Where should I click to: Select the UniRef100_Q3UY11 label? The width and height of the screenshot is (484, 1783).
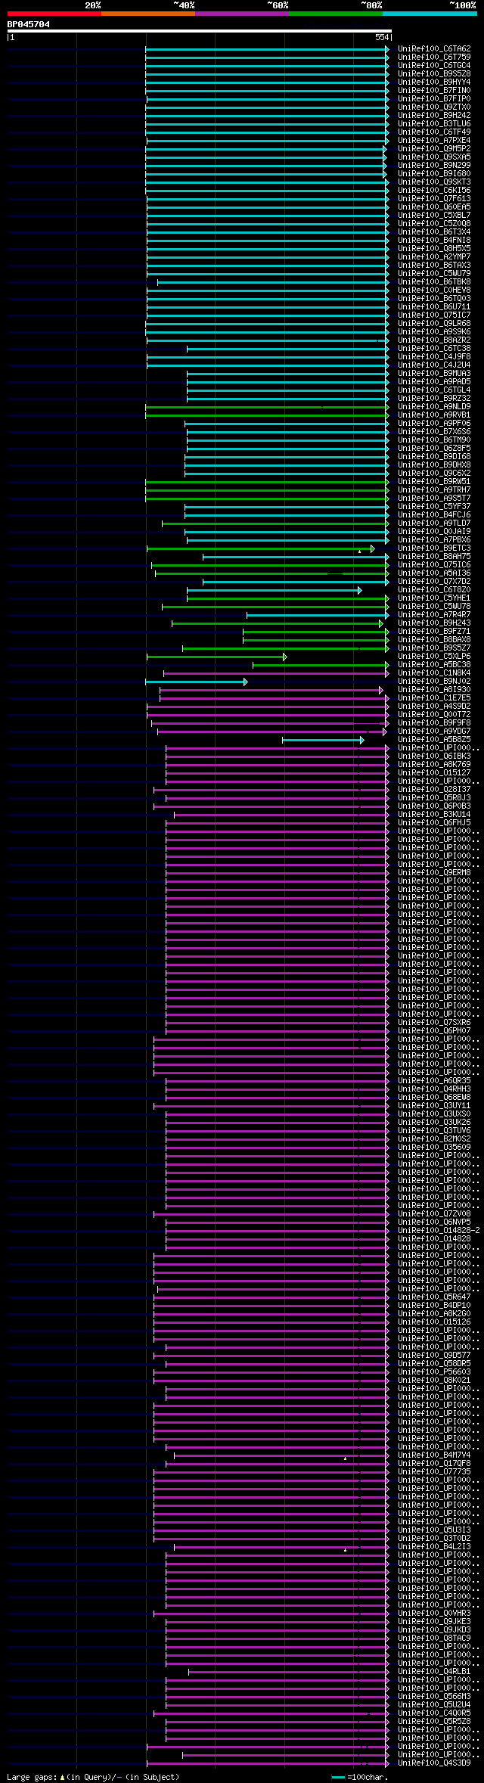(x=434, y=1106)
